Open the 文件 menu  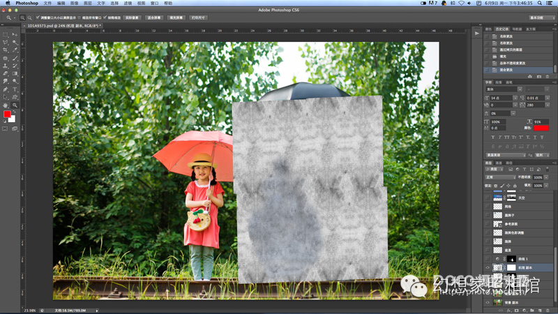click(47, 3)
